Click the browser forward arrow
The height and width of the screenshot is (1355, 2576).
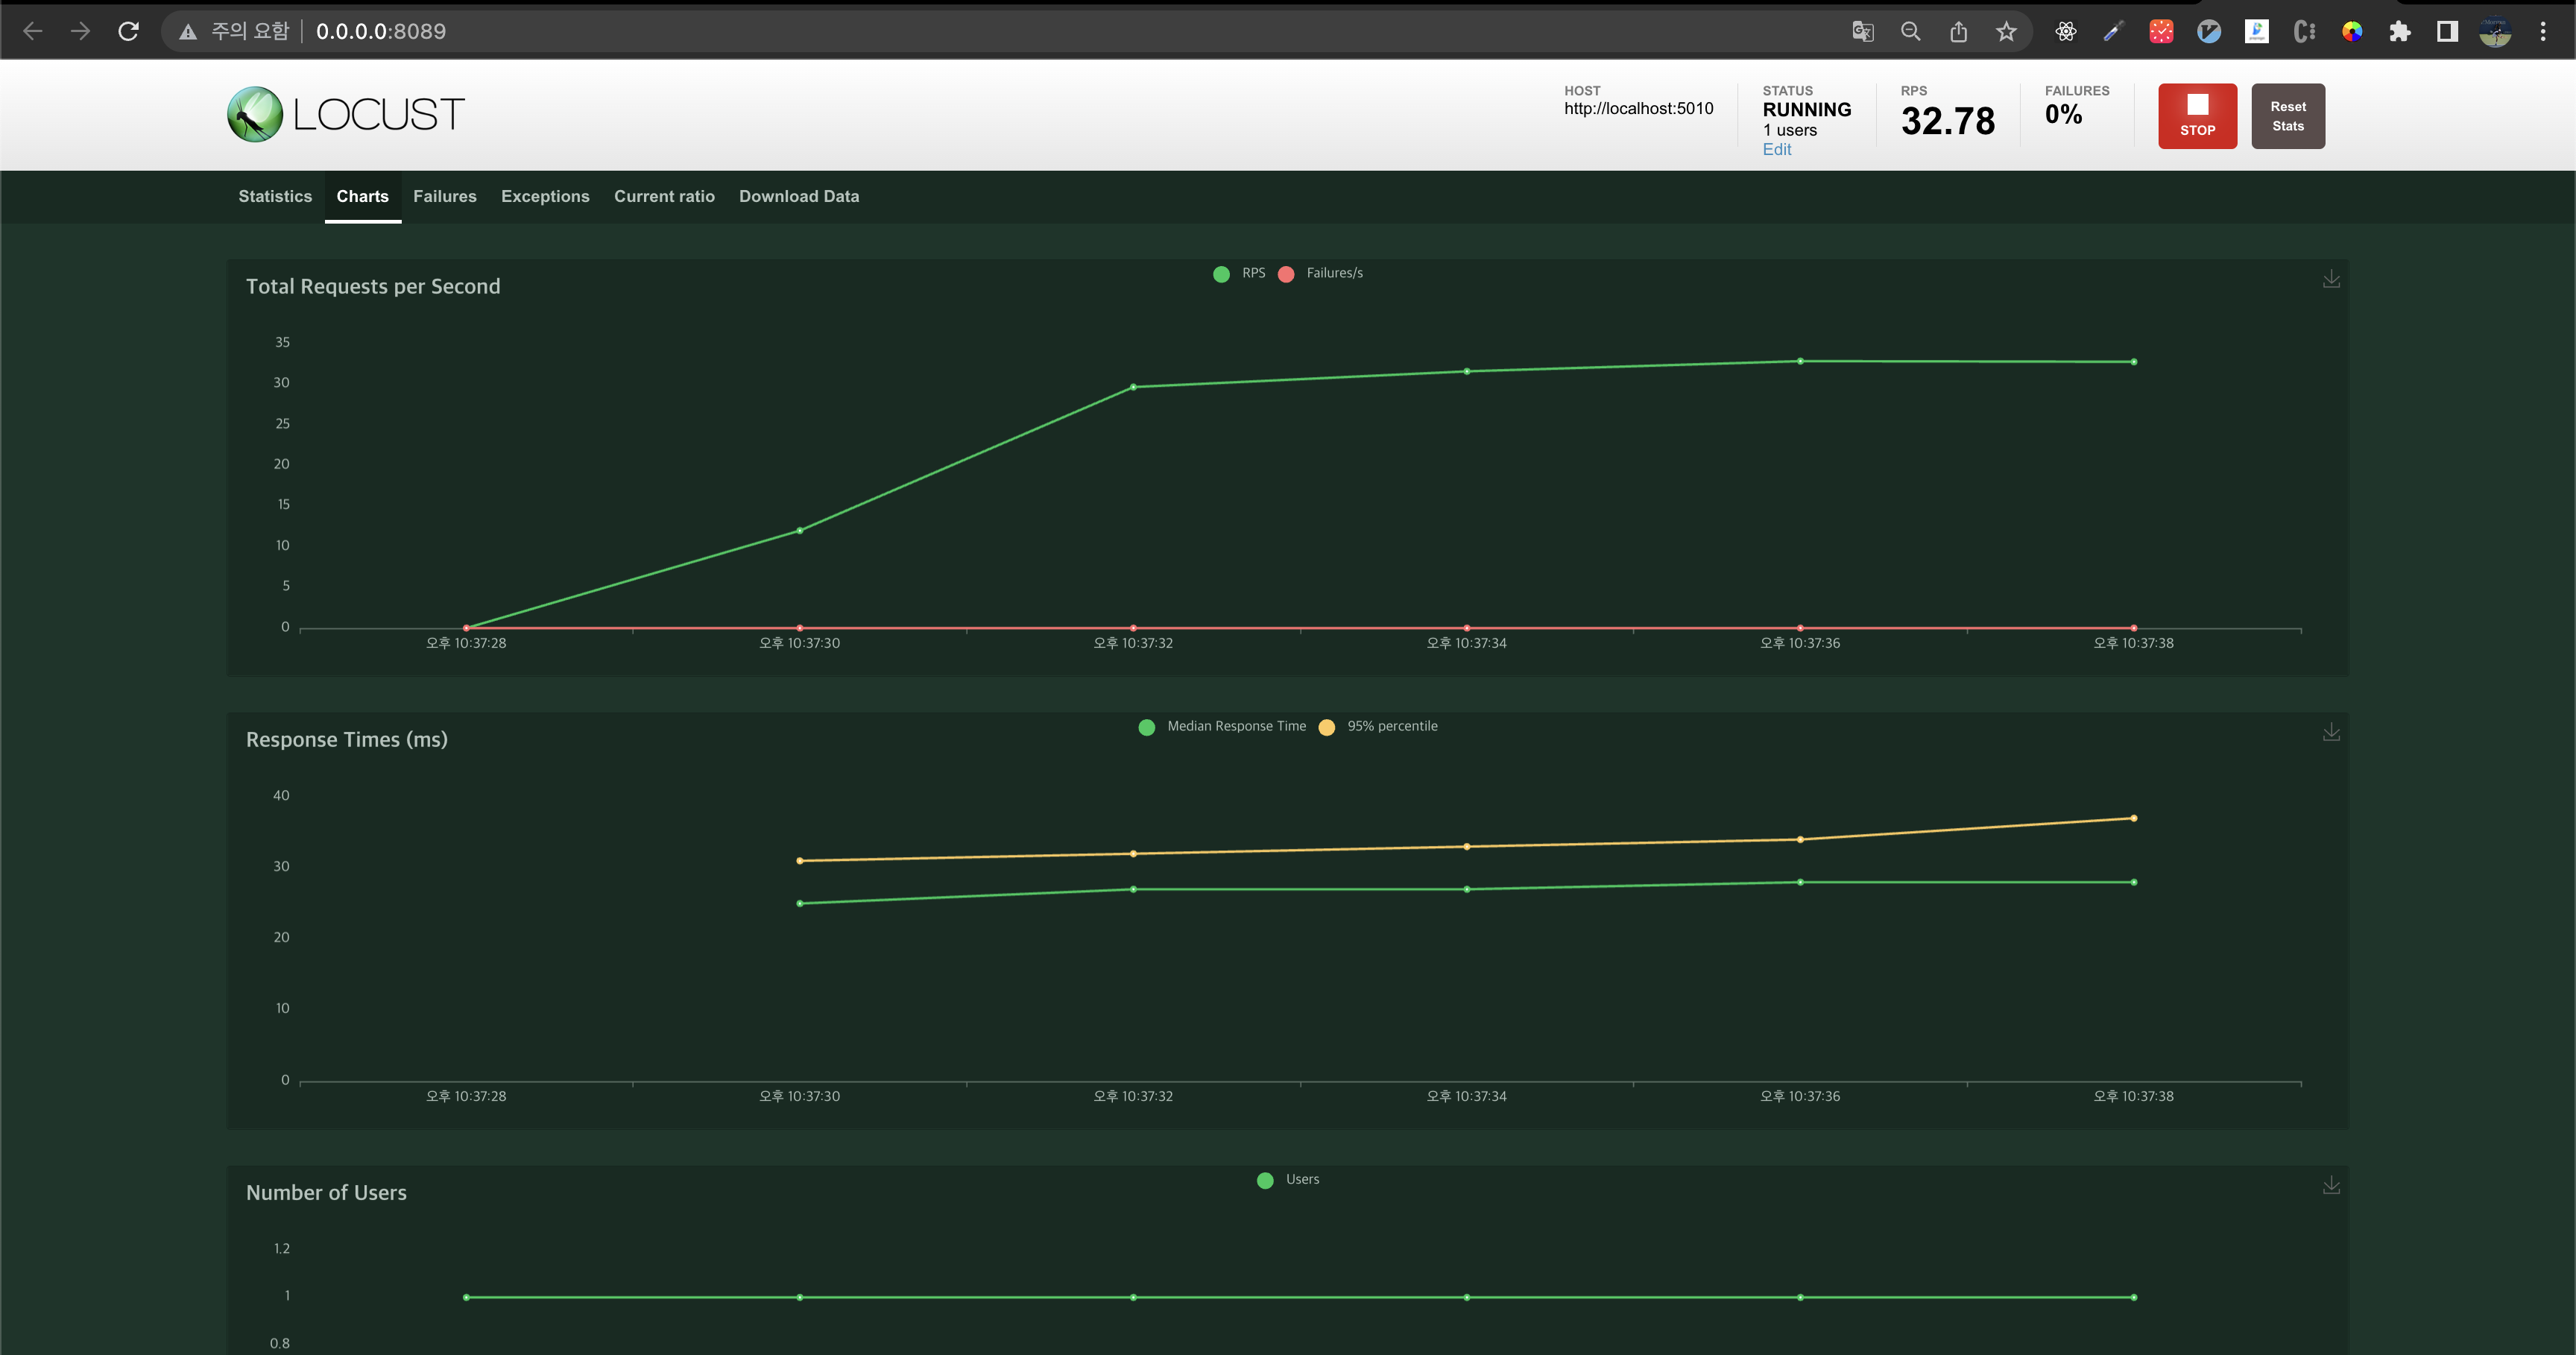point(80,31)
